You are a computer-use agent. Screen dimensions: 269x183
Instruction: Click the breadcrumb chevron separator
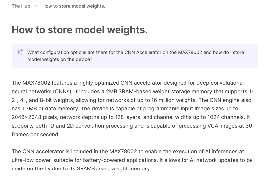[x=36, y=6]
